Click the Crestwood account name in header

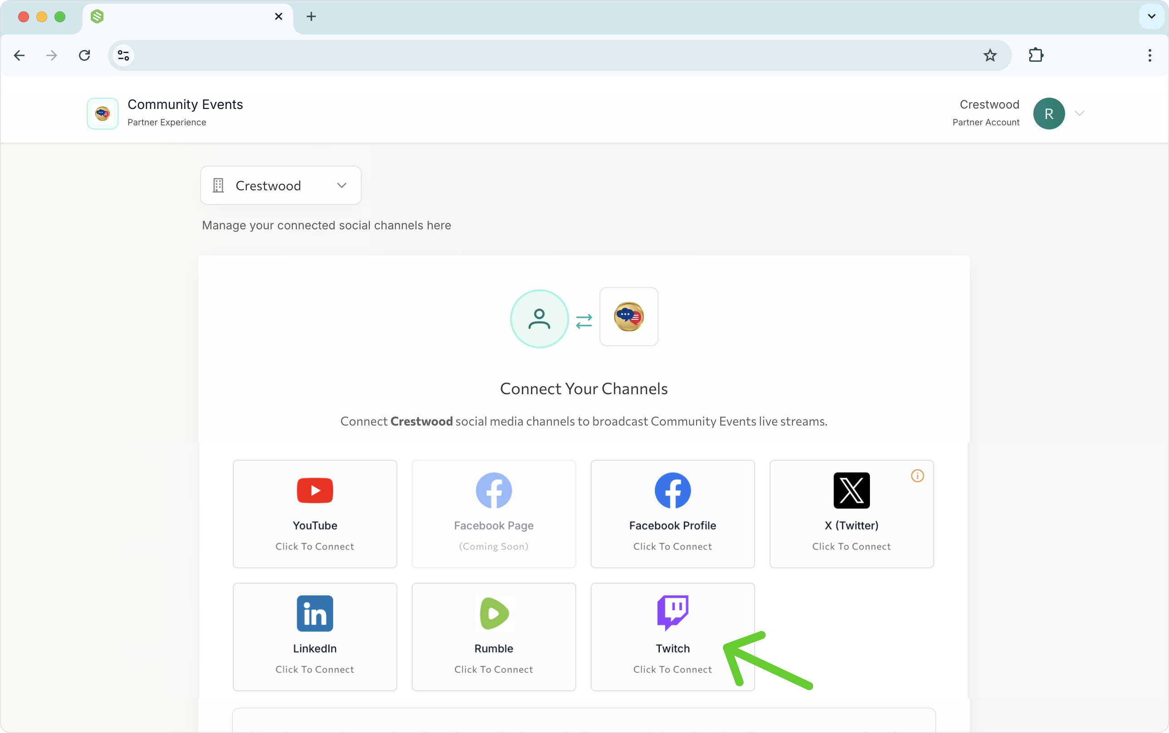(989, 104)
